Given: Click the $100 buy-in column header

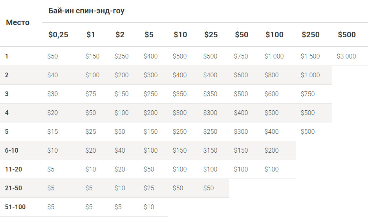Looking at the screenshot, I should [275, 35].
